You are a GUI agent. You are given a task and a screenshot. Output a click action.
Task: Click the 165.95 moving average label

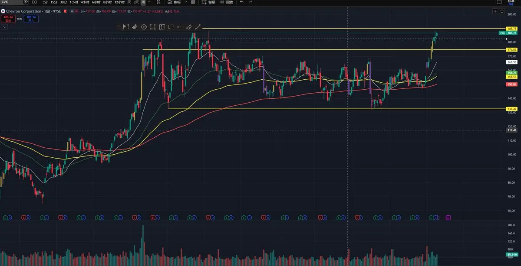coord(511,62)
